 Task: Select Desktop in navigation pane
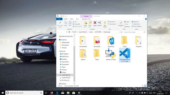coord(63,59)
